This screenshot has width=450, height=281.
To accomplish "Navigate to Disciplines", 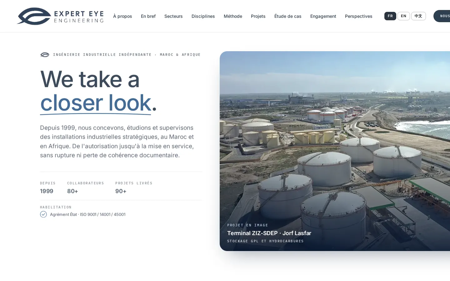I will [203, 16].
